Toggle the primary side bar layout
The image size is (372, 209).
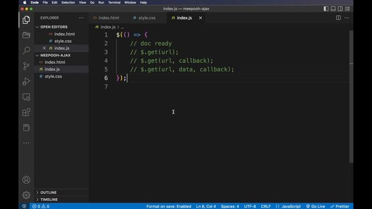tap(326, 9)
